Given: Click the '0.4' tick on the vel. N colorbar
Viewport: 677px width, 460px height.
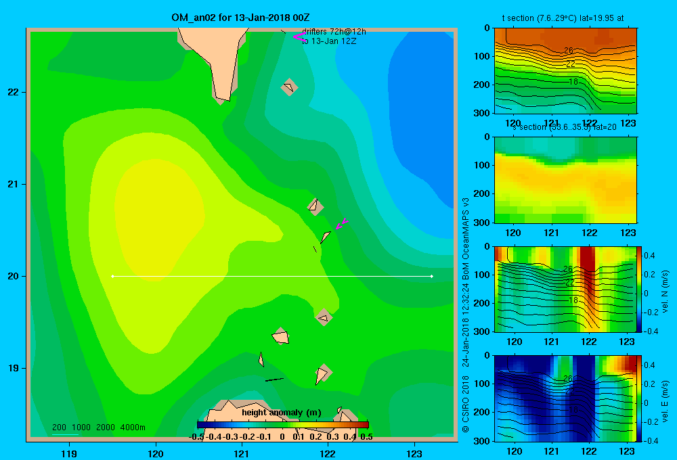Looking at the screenshot, I should 650,256.
